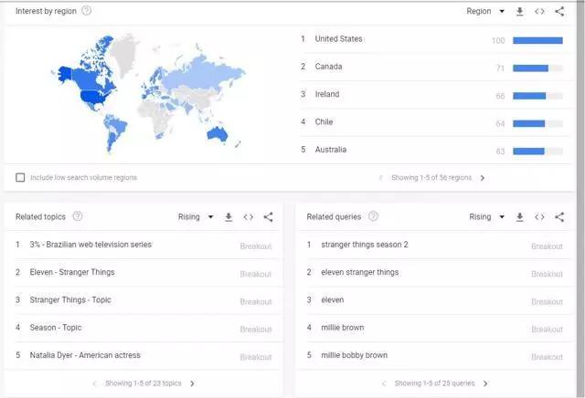The width and height of the screenshot is (585, 398).
Task: Share the Interest by region card
Action: (x=559, y=12)
